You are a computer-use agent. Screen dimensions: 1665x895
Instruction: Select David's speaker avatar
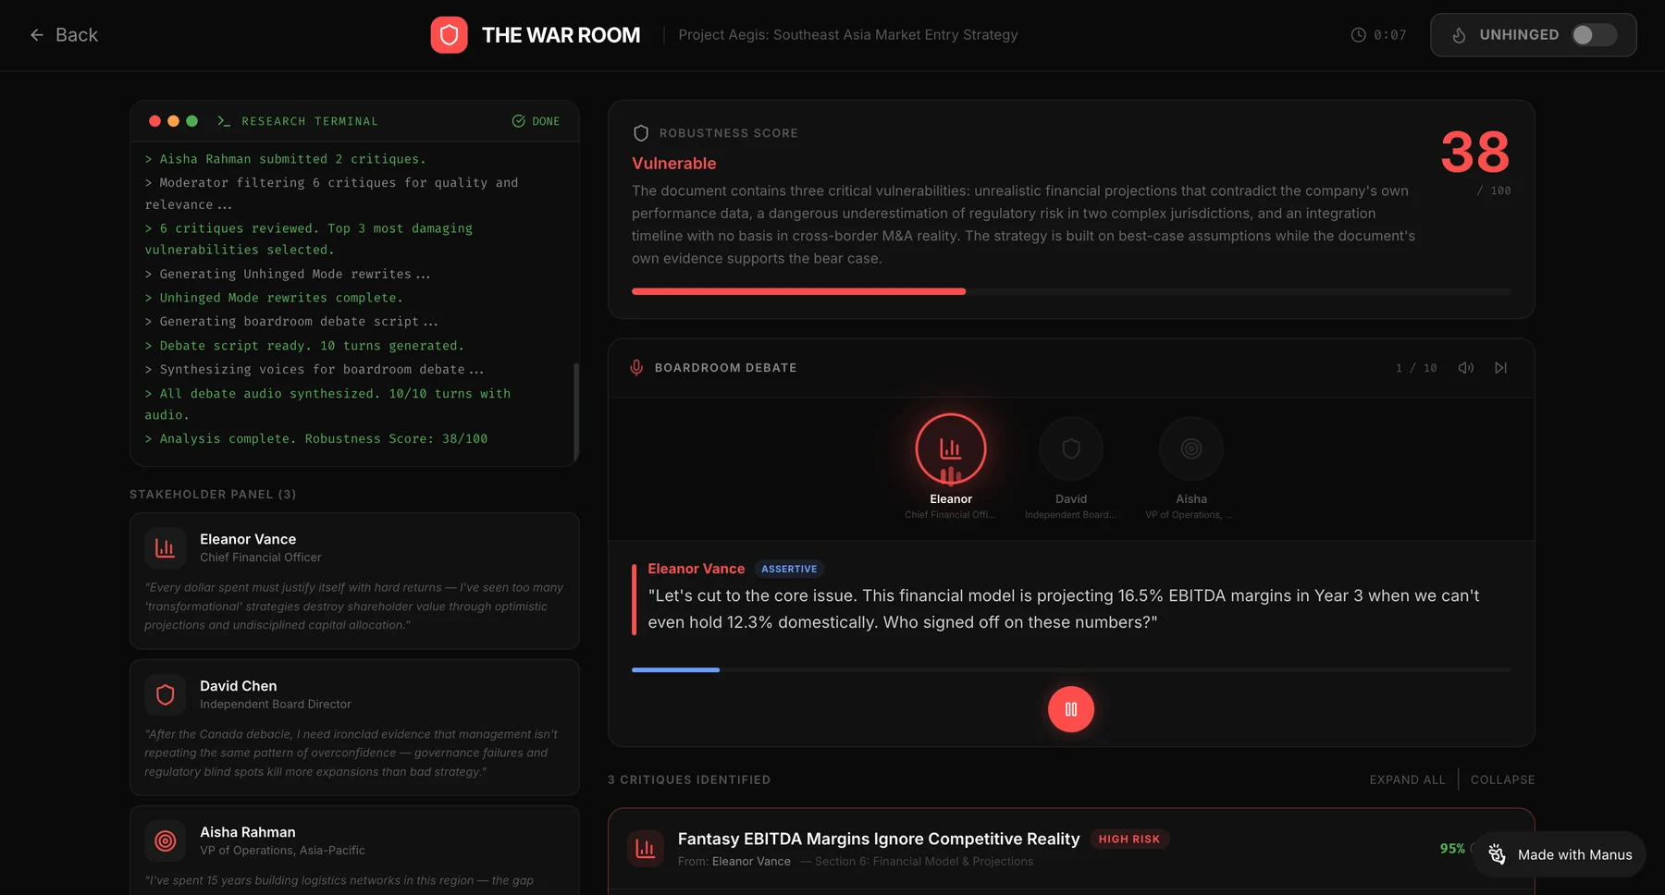pos(1071,448)
